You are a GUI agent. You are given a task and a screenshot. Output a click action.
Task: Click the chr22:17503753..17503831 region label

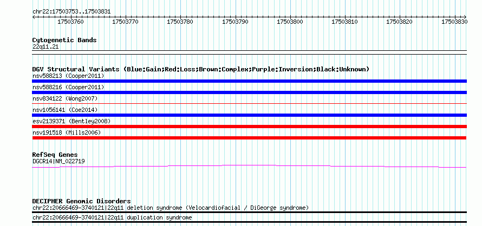[71, 12]
